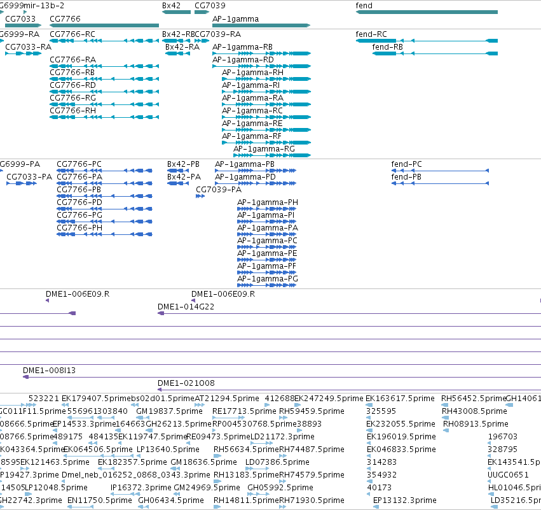The image size is (541, 510).
Task: Open EST GM19837.5prime
Action: 169,411
